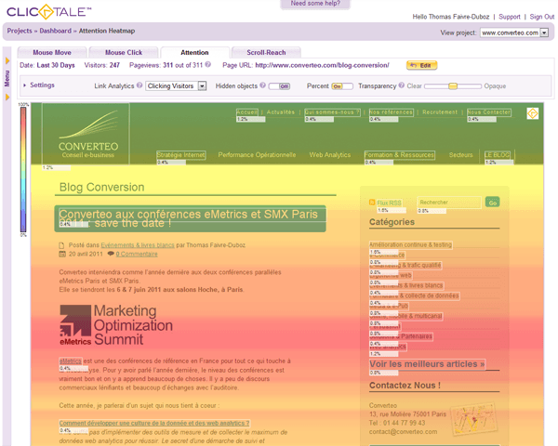Open Clicking Visitors dropdown
This screenshot has height=446, width=558.
176,85
